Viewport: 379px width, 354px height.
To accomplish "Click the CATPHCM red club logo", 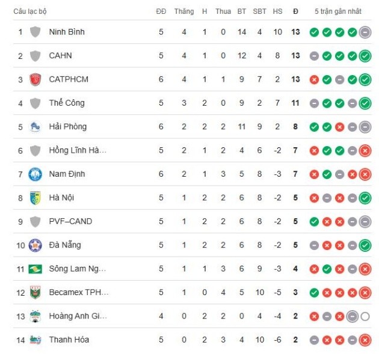I will (x=35, y=79).
